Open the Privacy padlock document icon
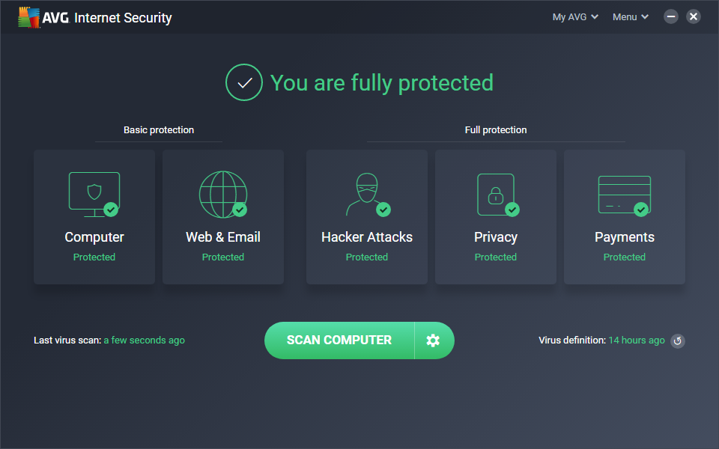The height and width of the screenshot is (449, 719). pyautogui.click(x=498, y=195)
